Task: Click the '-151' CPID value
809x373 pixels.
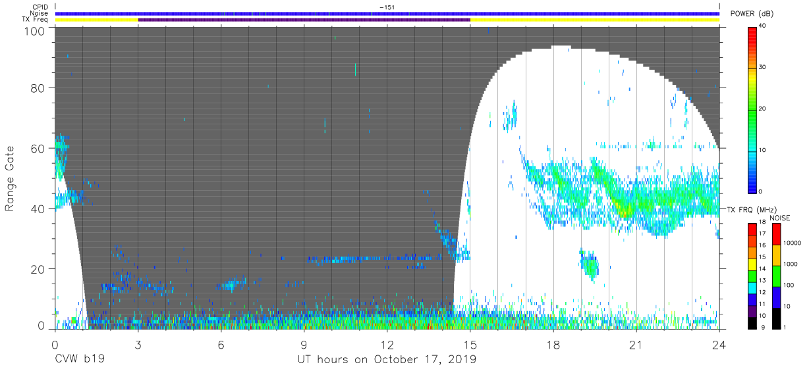Action: [x=387, y=7]
